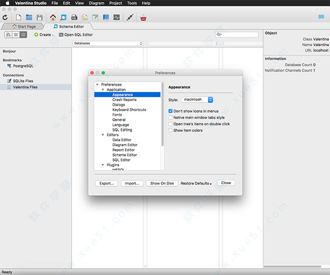Open the File menu

[x=54, y=3]
